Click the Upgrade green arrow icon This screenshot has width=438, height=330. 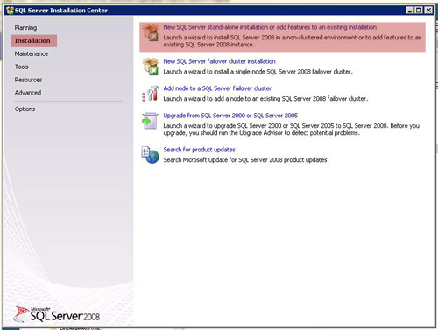point(150,121)
